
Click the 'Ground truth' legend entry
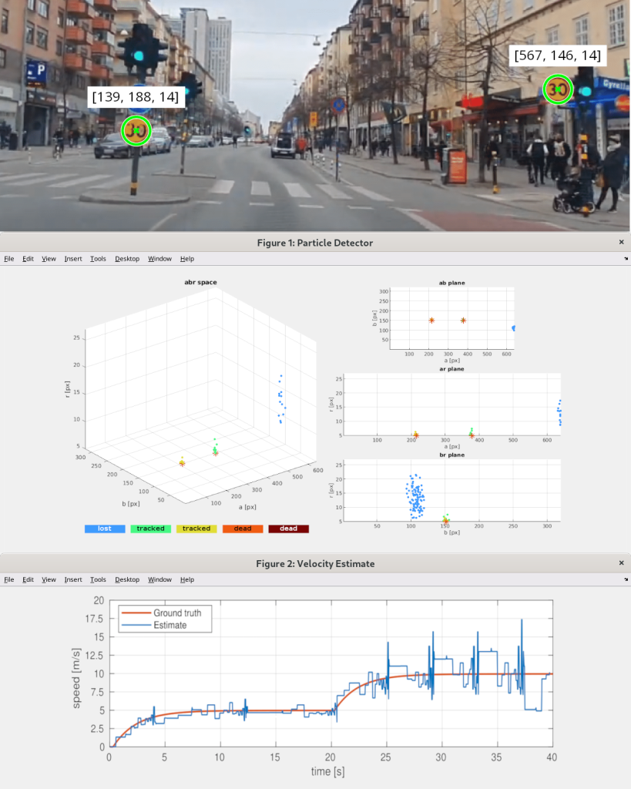177,613
